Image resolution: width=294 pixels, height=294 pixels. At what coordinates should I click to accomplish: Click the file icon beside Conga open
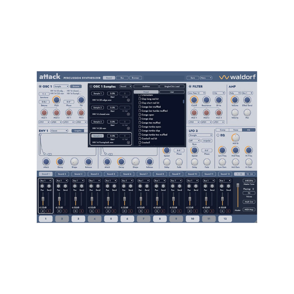[139, 115]
